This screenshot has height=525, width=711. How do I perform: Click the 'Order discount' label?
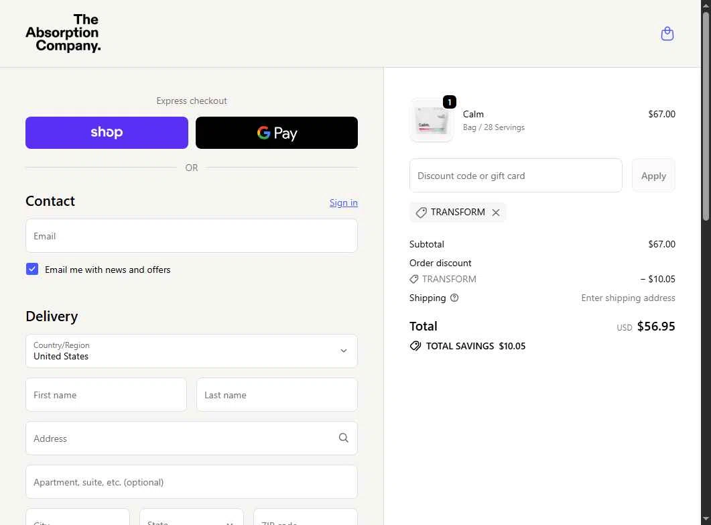(440, 264)
